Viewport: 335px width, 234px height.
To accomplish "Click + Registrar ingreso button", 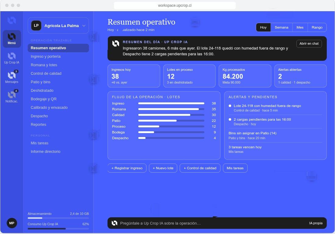I will (127, 168).
